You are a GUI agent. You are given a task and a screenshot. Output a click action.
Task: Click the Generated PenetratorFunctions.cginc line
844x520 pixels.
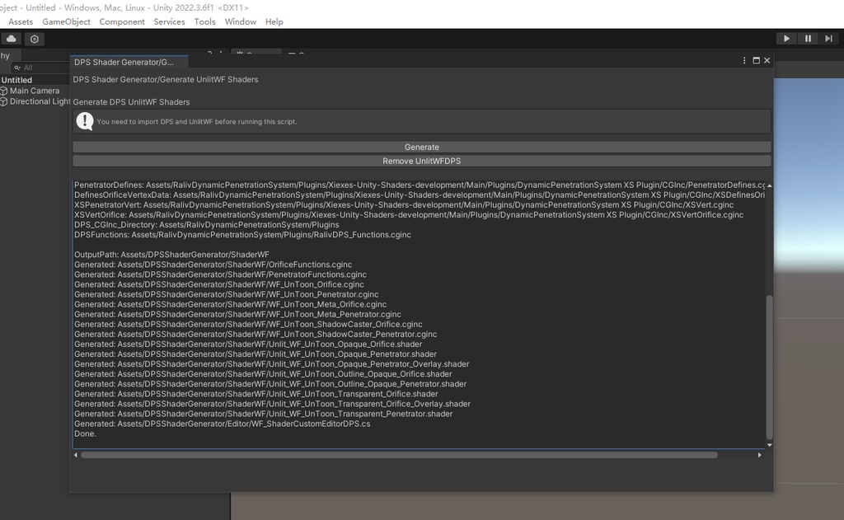[x=220, y=274]
